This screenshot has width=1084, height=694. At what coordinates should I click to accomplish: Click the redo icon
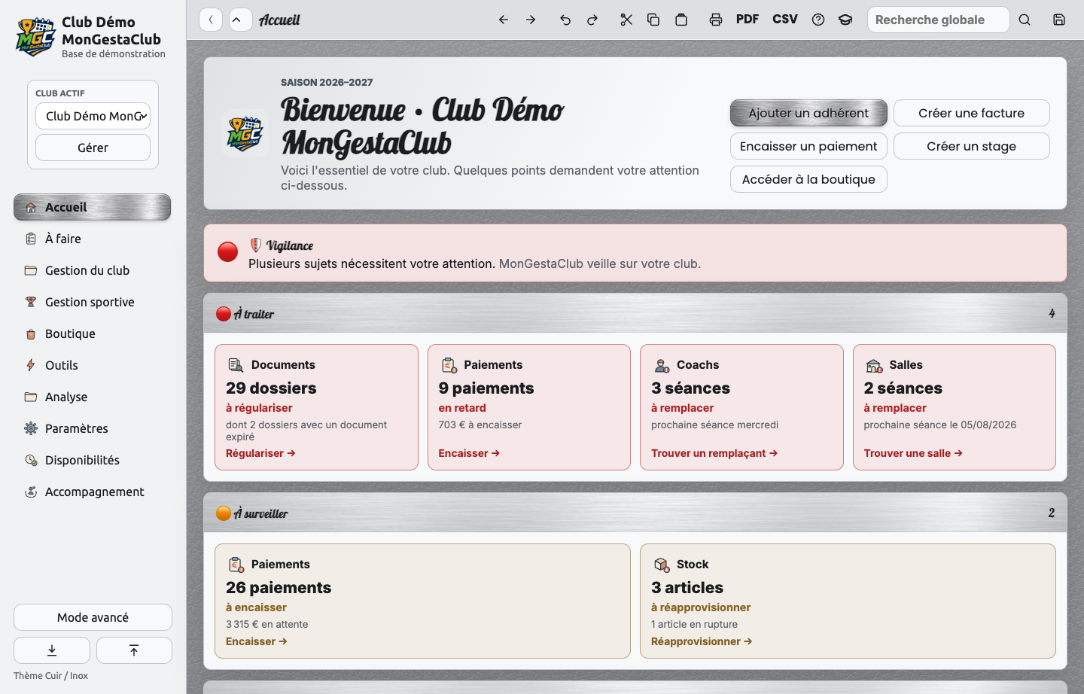coord(592,20)
